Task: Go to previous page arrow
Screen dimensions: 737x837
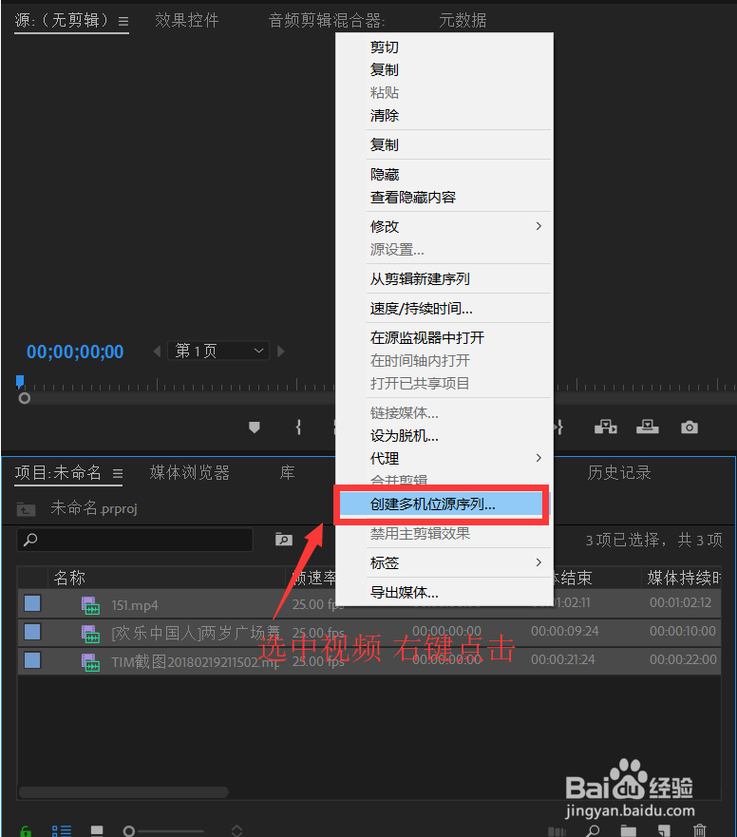Action: coord(157,352)
